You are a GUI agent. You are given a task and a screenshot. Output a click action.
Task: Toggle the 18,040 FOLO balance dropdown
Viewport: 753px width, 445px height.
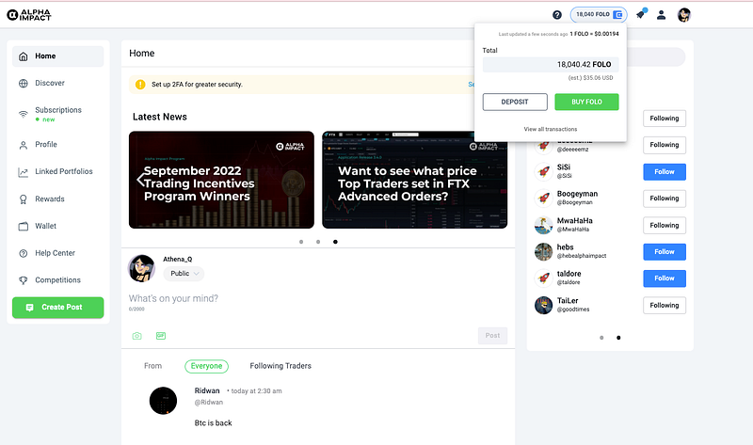coord(599,15)
